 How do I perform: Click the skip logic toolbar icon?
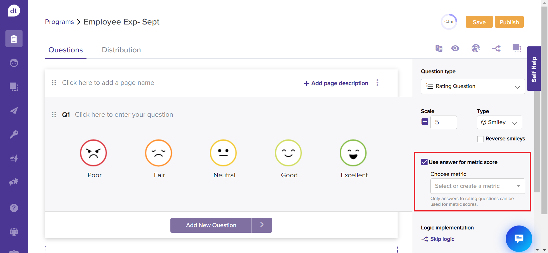[x=496, y=49]
